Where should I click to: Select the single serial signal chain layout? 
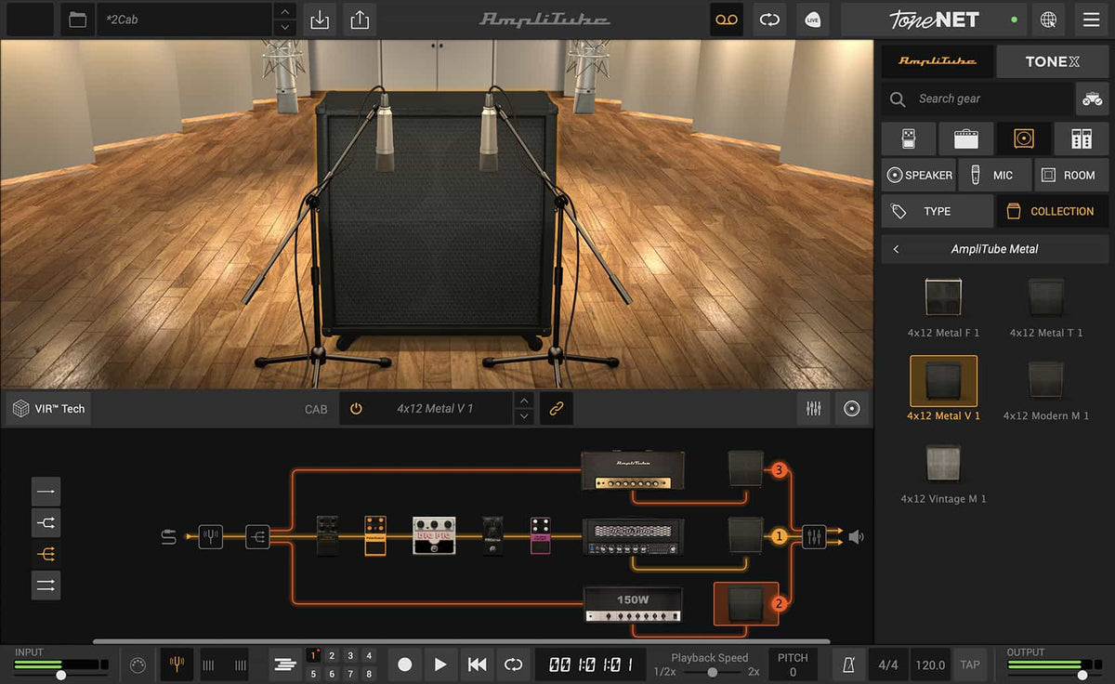(x=46, y=490)
